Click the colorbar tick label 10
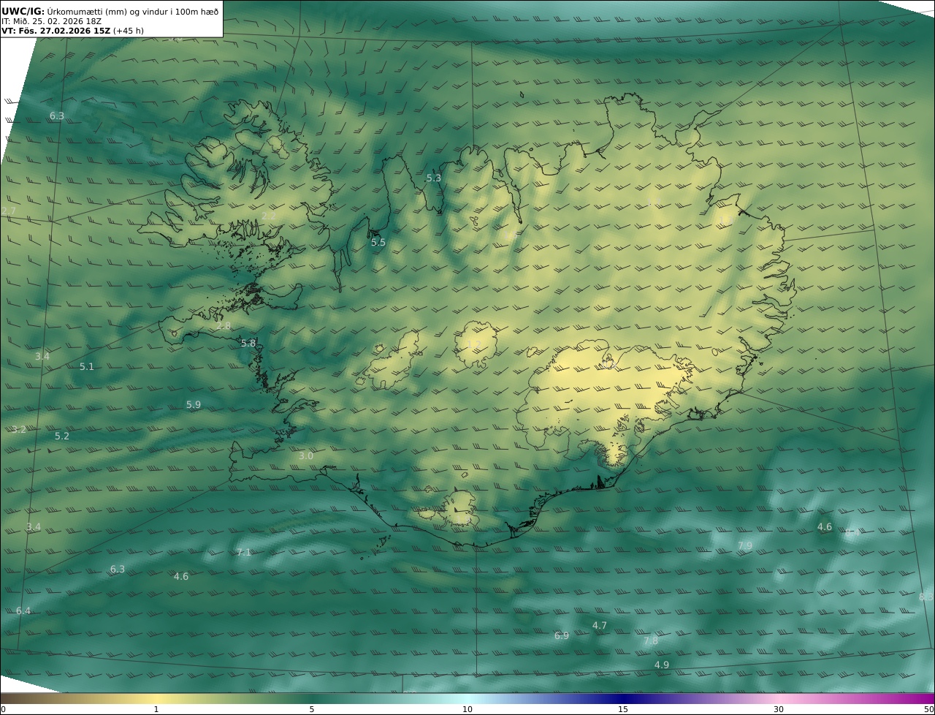935x715 pixels. 467,709
